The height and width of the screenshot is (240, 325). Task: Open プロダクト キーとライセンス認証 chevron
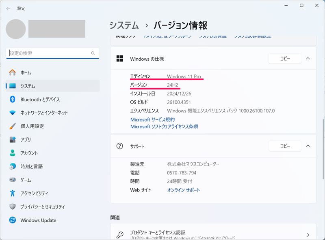pos(308,235)
